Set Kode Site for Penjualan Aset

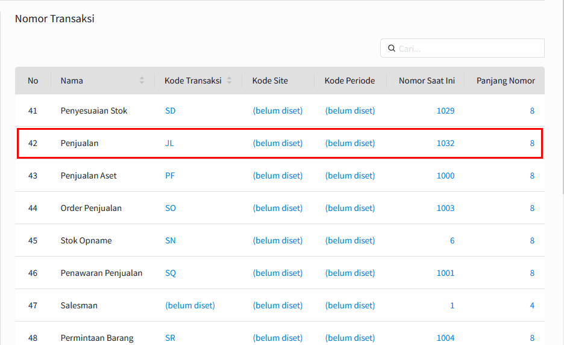pyautogui.click(x=278, y=176)
